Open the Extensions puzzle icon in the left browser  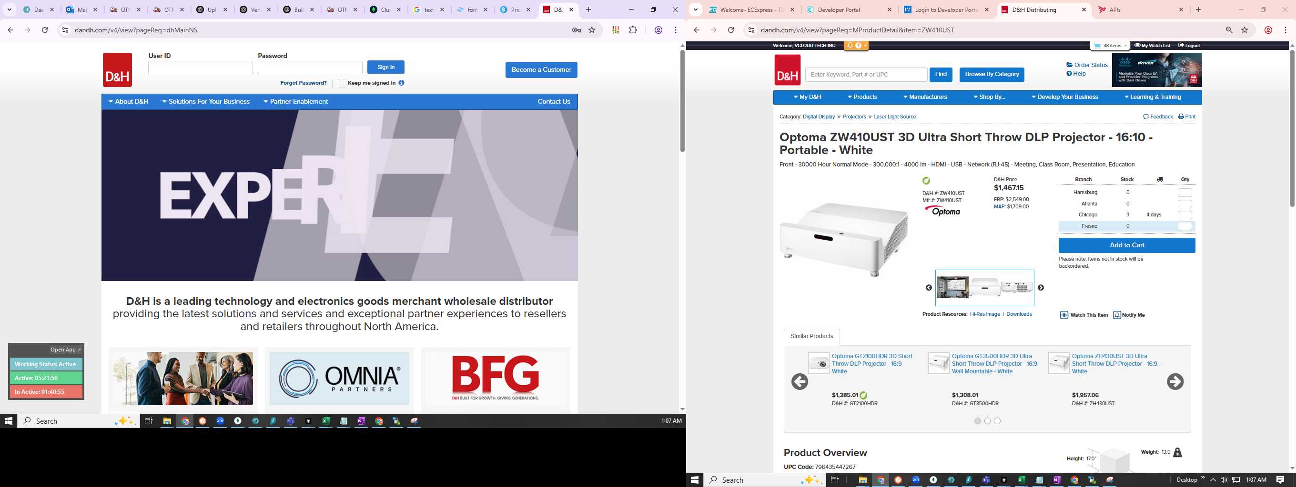click(633, 30)
